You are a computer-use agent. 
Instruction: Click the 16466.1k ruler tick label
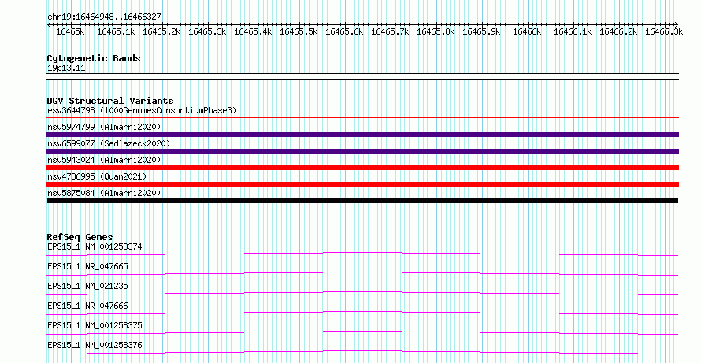[573, 31]
